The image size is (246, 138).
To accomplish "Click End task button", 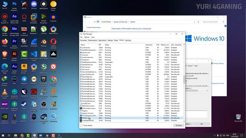I will pos(178,125).
